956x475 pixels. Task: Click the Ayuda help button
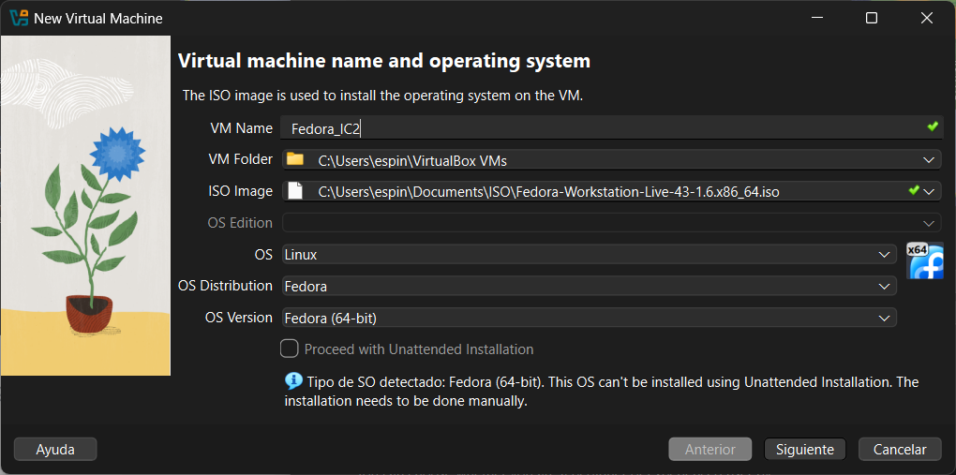(x=55, y=450)
